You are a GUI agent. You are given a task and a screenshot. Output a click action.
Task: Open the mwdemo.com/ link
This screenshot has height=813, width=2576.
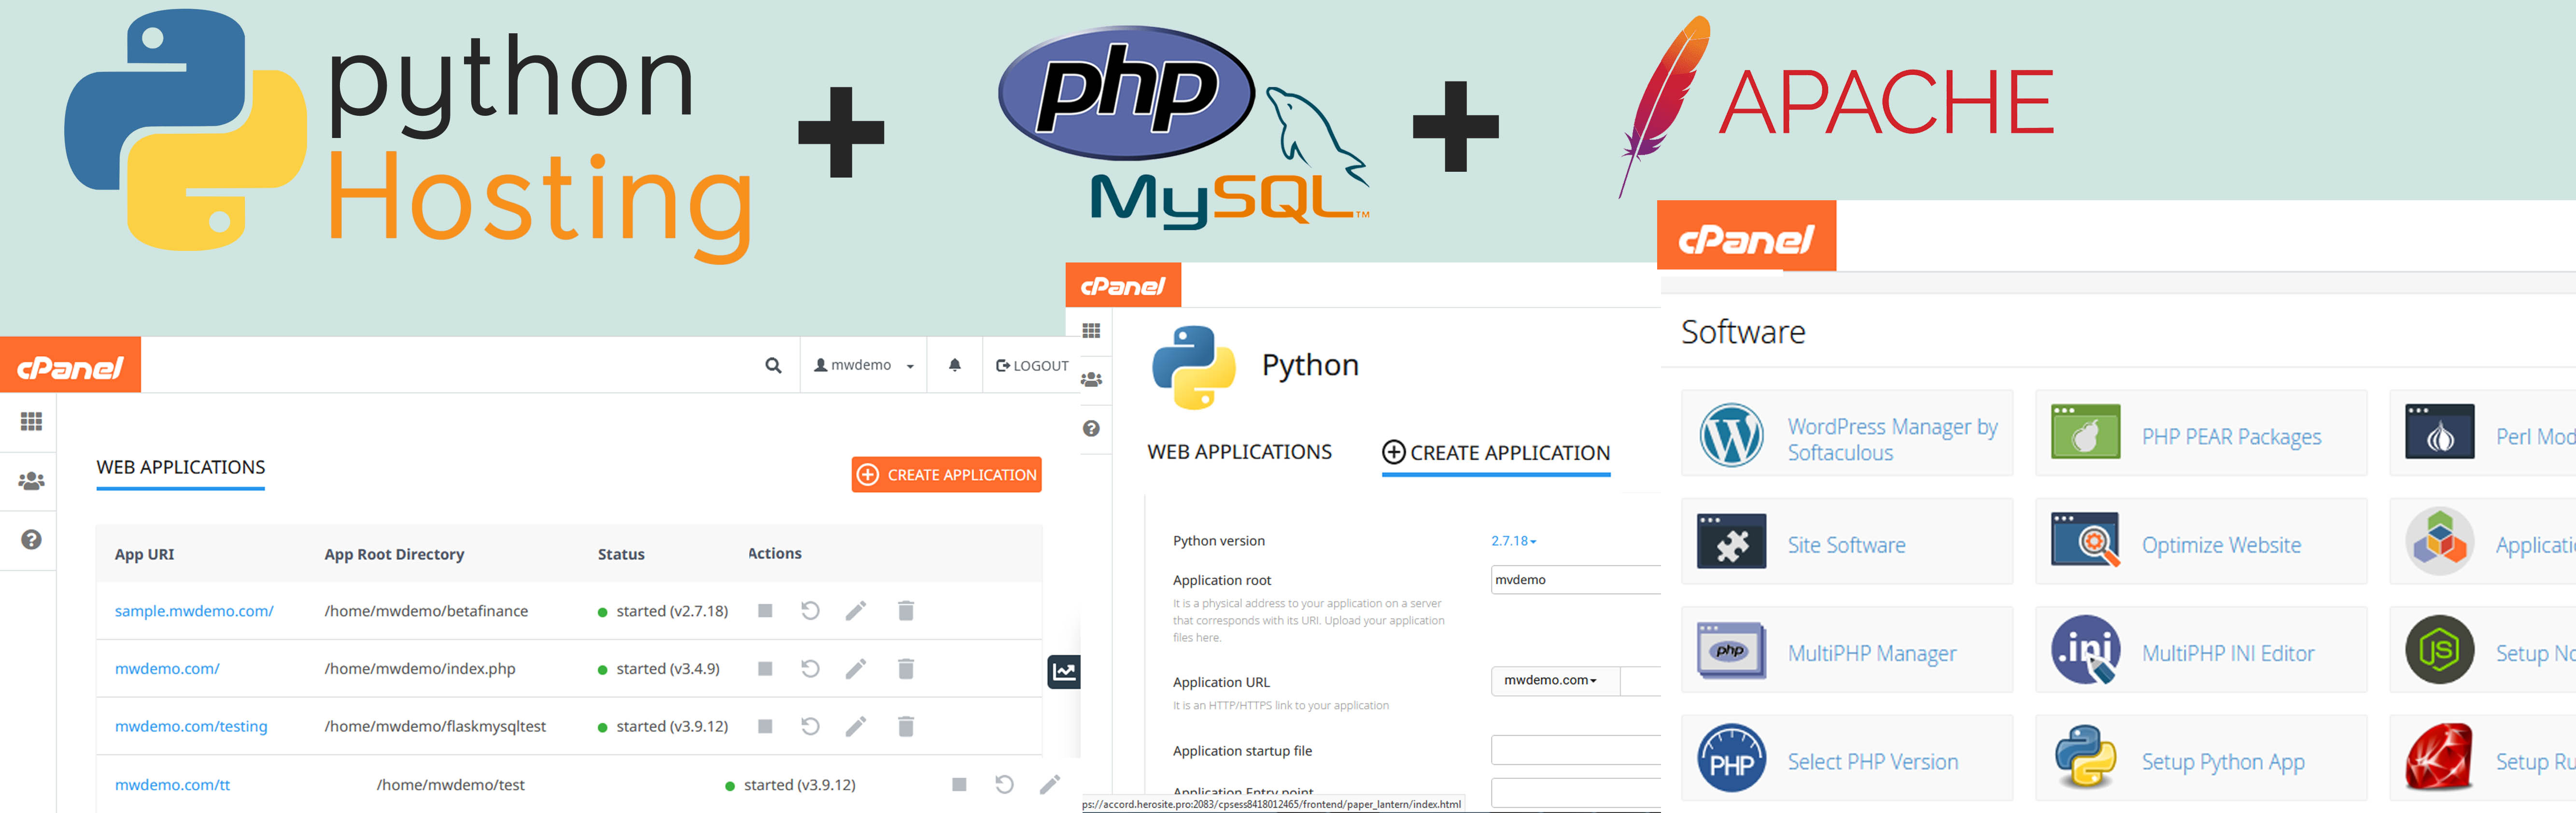point(167,668)
